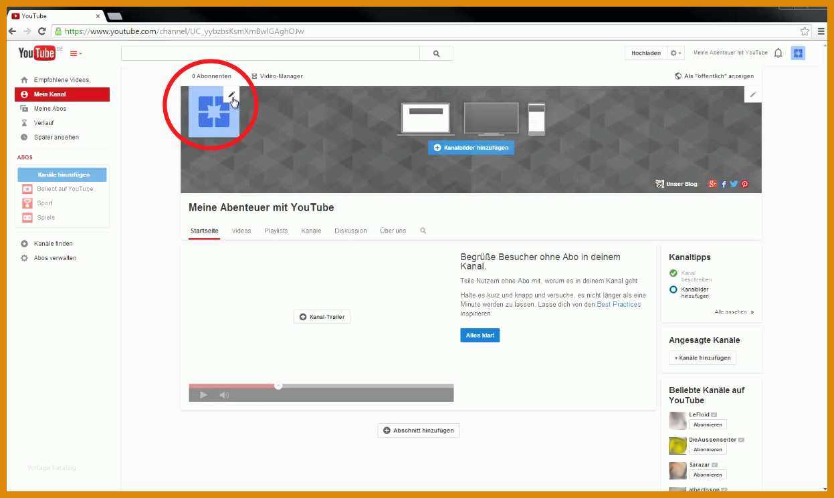The width and height of the screenshot is (834, 498).
Task: Click the channel profile picture
Action: pyautogui.click(x=214, y=112)
